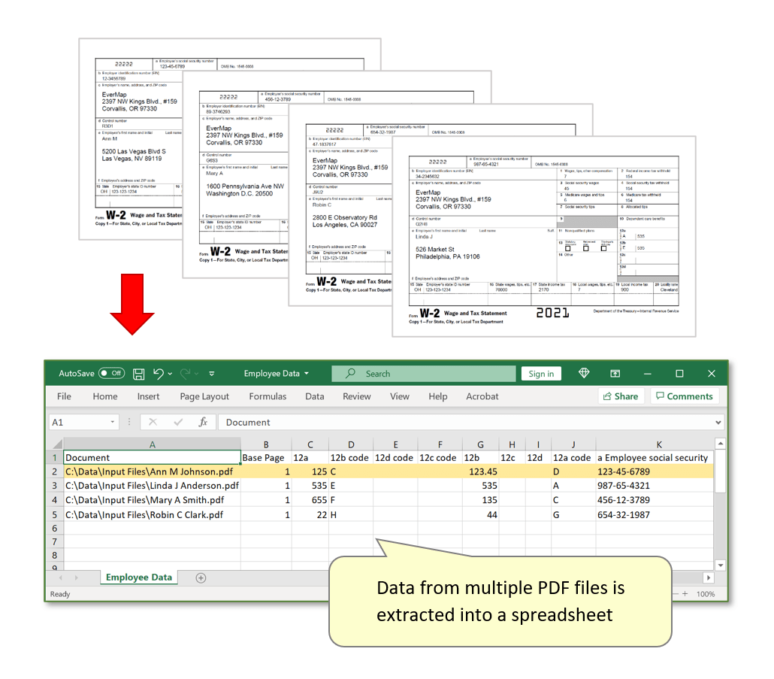This screenshot has width=774, height=679.
Task: Switch to the Formulas ribbon tab
Action: (x=268, y=396)
